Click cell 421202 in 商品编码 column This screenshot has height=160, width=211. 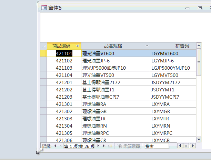click(64, 90)
